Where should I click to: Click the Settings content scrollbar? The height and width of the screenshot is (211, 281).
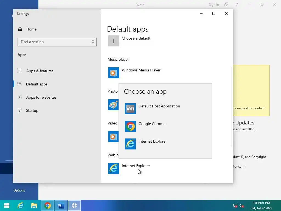(x=232, y=107)
